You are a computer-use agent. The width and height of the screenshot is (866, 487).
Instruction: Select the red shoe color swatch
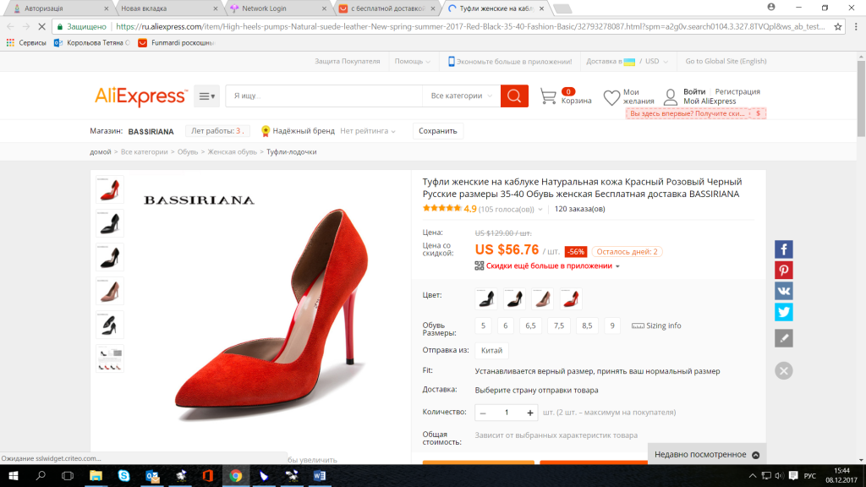[x=572, y=298]
